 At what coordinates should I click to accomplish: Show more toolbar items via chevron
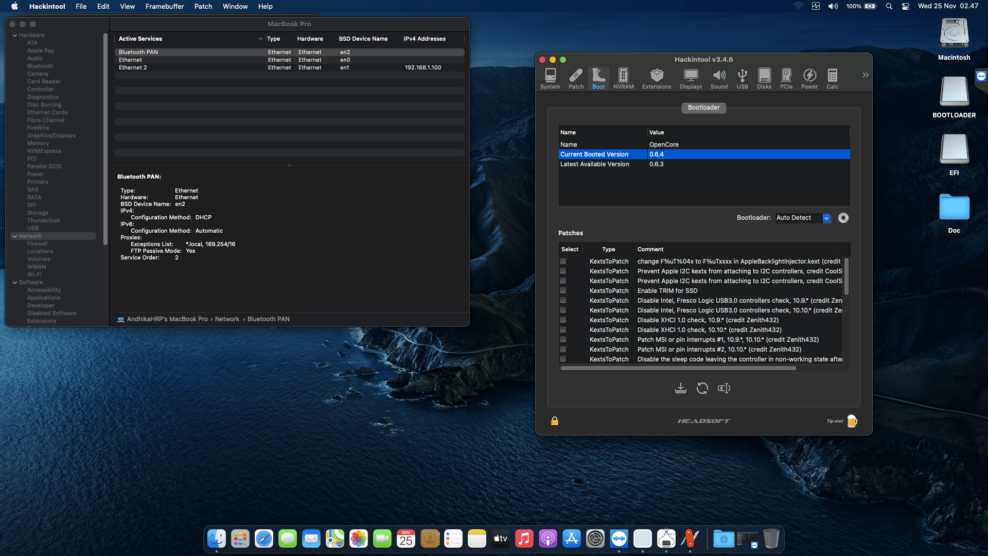pyautogui.click(x=865, y=75)
